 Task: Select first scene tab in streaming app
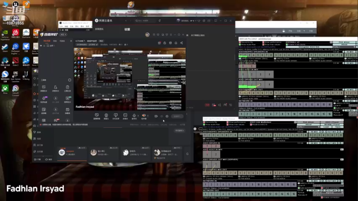tap(47, 41)
